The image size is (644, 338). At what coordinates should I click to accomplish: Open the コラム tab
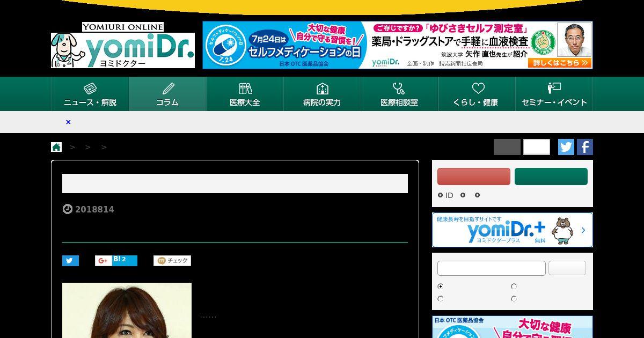(167, 94)
